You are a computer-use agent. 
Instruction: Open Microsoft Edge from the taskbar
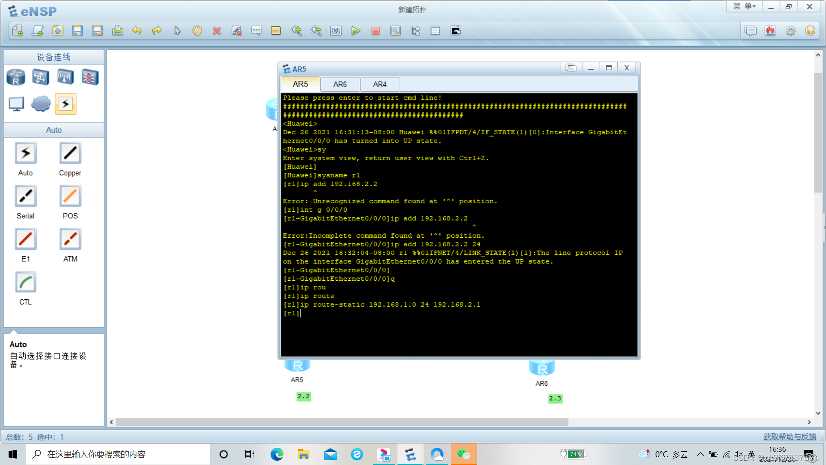click(x=277, y=454)
